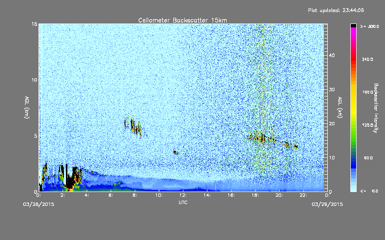This screenshot has width=385, height=240.
Task: Click the "22:" hour tick on time axis
Action: pyautogui.click(x=303, y=195)
